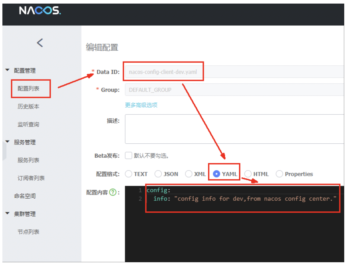Viewport: 346px width, 264px height.
Task: Enable the Beta发布 checkbox
Action: tap(128, 156)
